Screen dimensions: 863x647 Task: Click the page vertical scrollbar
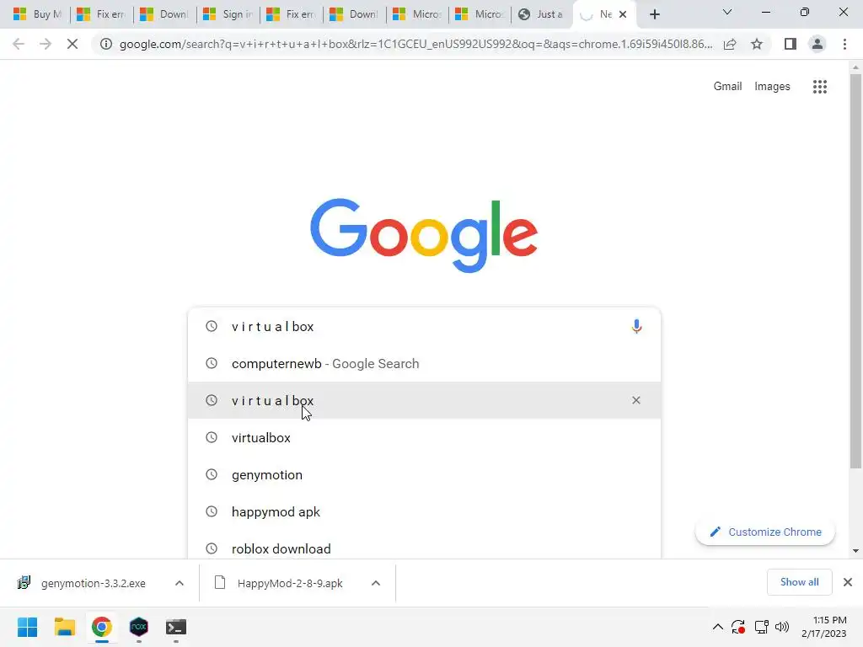coord(855,271)
